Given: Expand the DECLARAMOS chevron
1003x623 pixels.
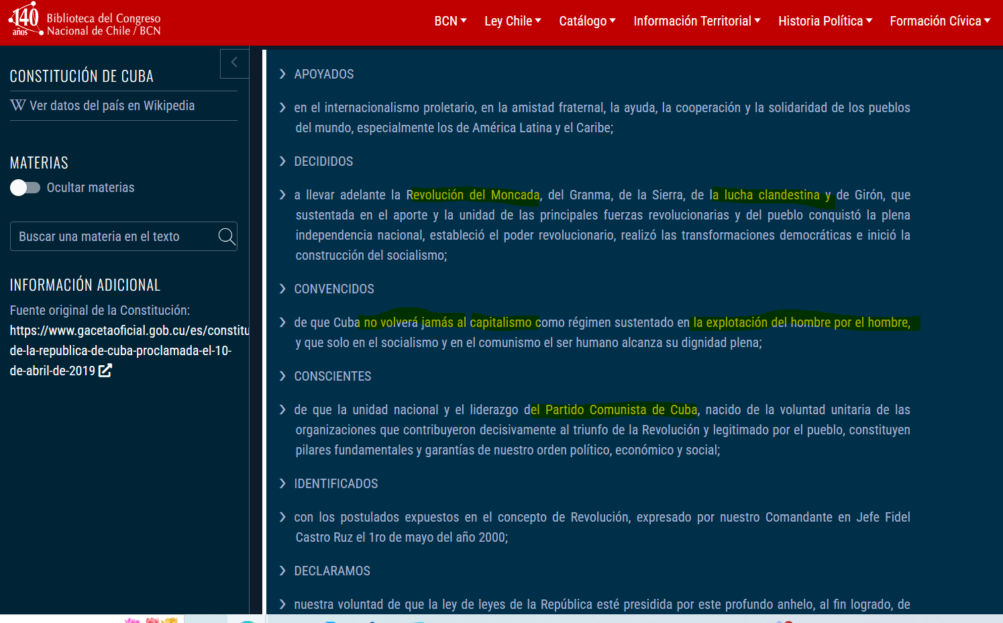Looking at the screenshot, I should 282,571.
